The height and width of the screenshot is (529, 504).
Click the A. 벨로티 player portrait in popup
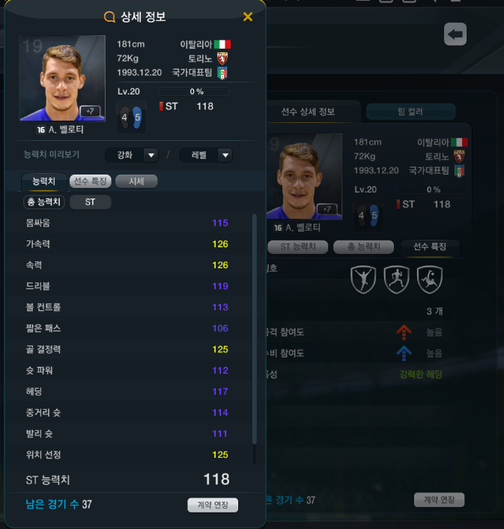tap(62, 78)
